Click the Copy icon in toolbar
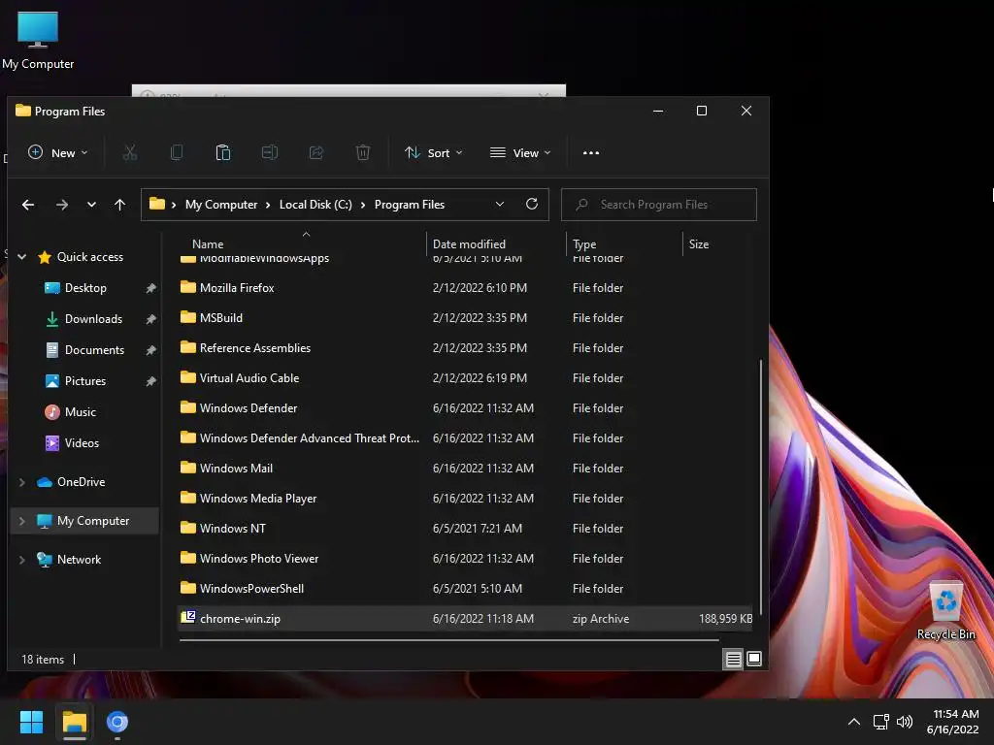Screen dimensions: 994x745 [177, 152]
